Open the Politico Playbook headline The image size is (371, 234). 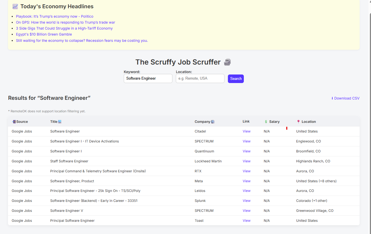[55, 16]
